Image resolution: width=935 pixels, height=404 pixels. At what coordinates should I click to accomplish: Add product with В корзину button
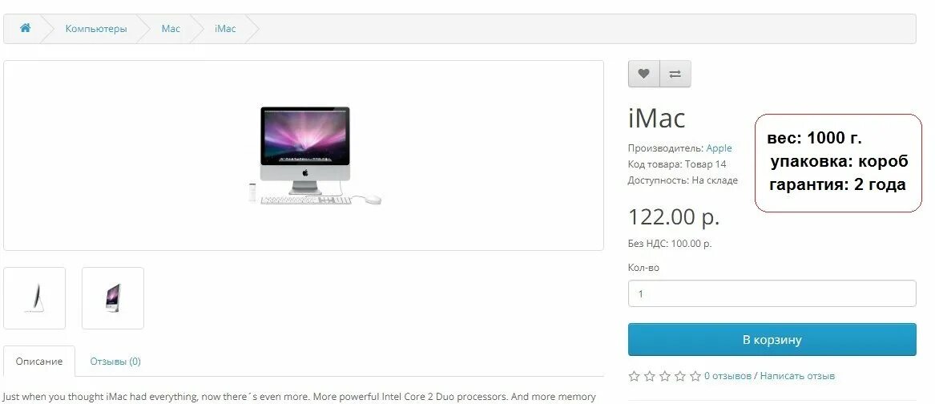click(x=772, y=340)
